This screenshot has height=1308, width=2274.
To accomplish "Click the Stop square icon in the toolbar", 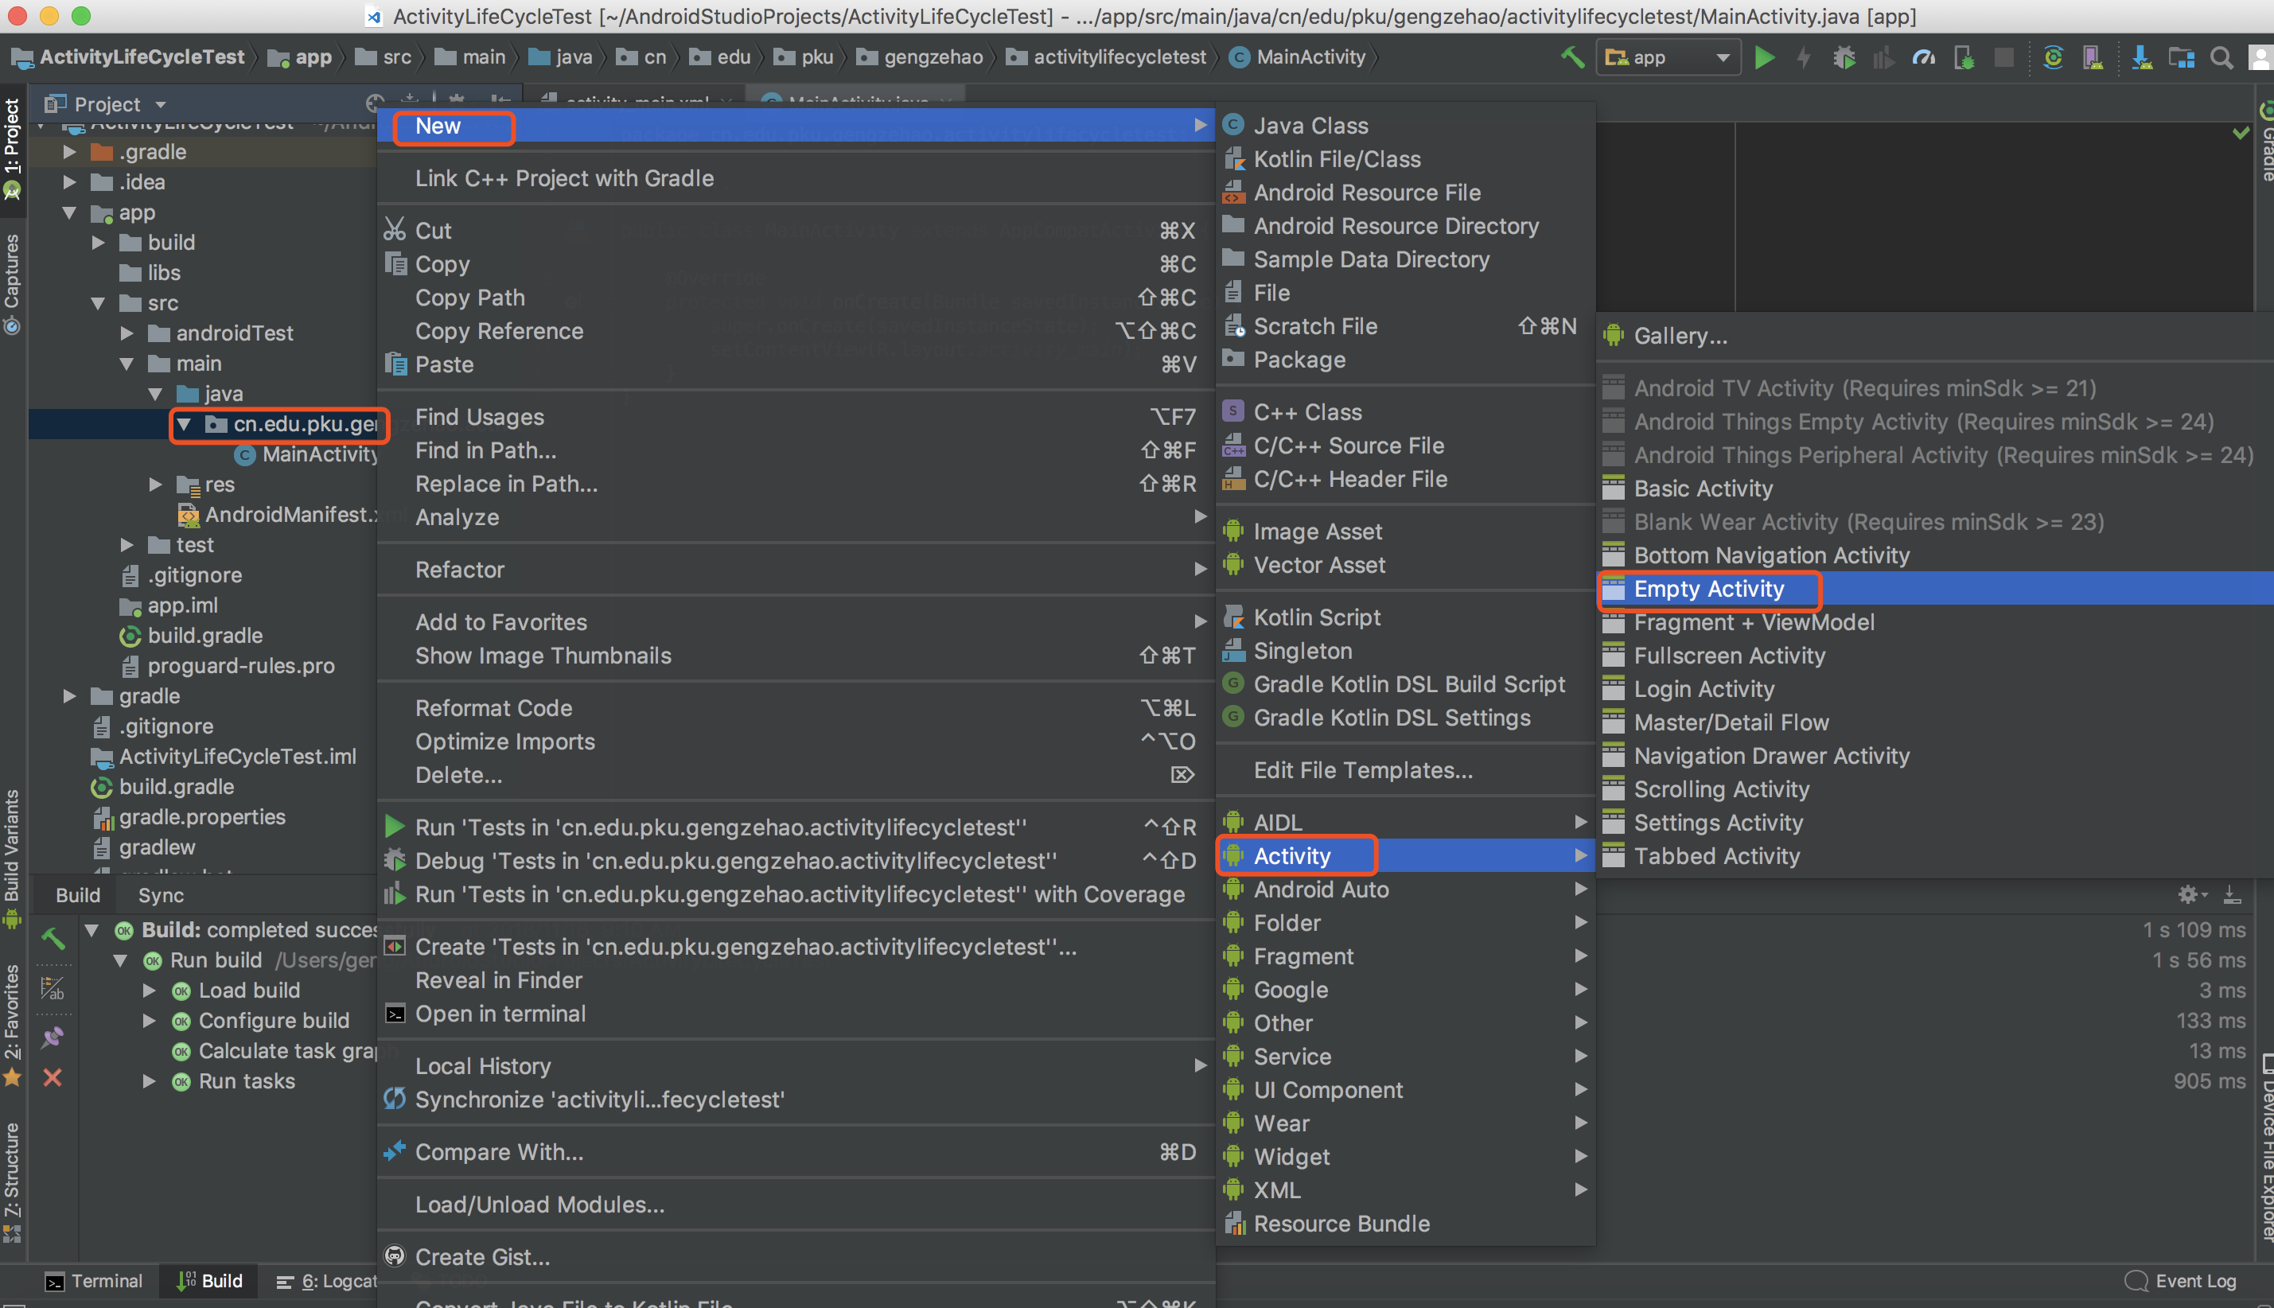I will point(2003,57).
